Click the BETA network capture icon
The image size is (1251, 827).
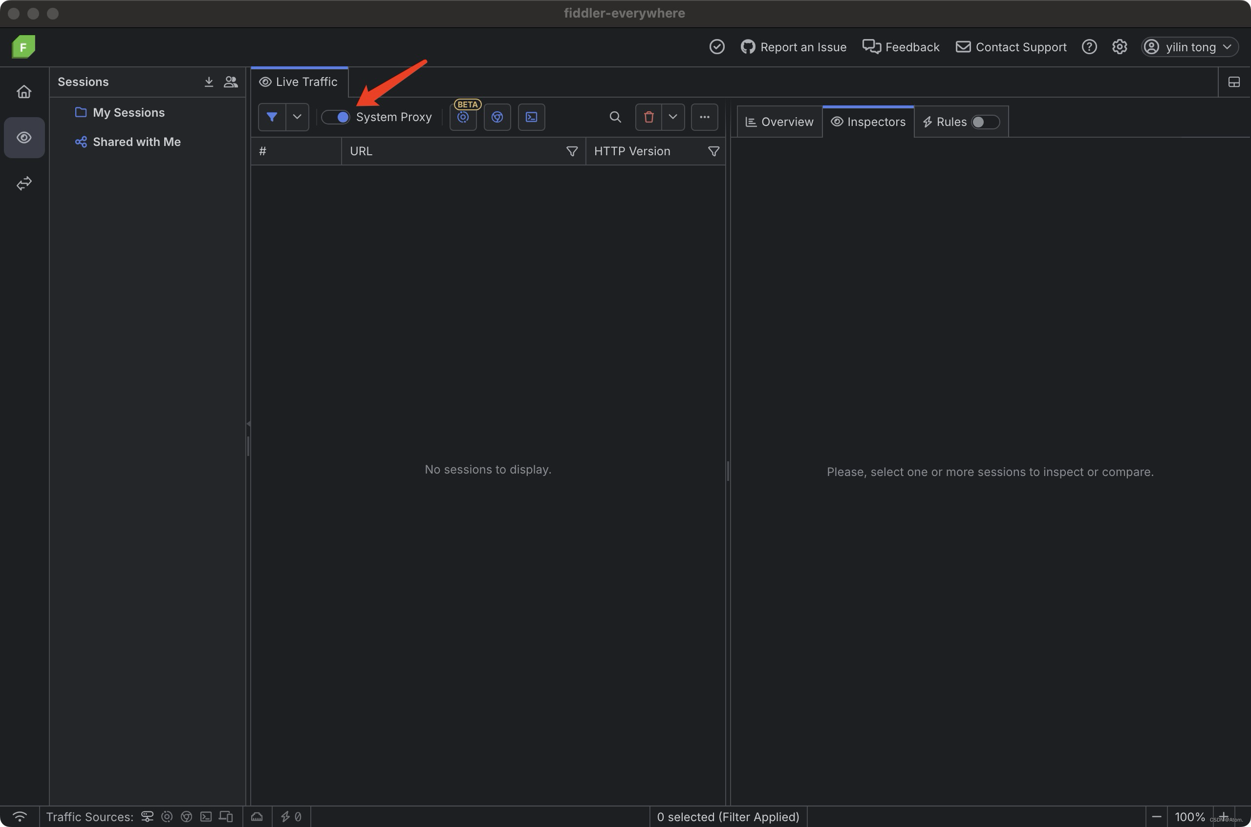tap(463, 117)
